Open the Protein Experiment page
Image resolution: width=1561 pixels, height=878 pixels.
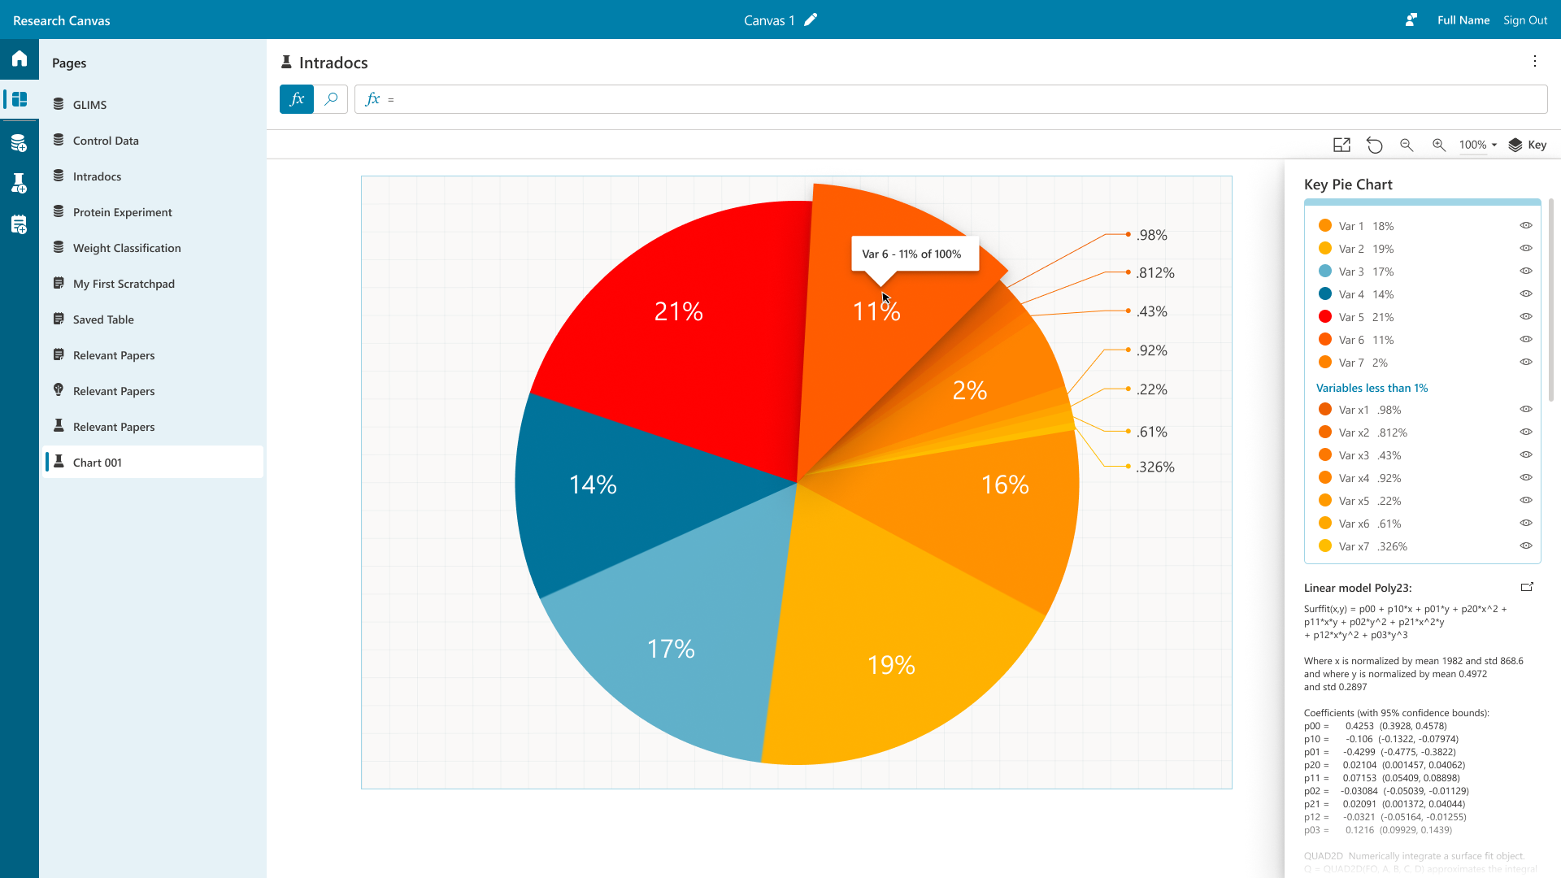point(122,212)
